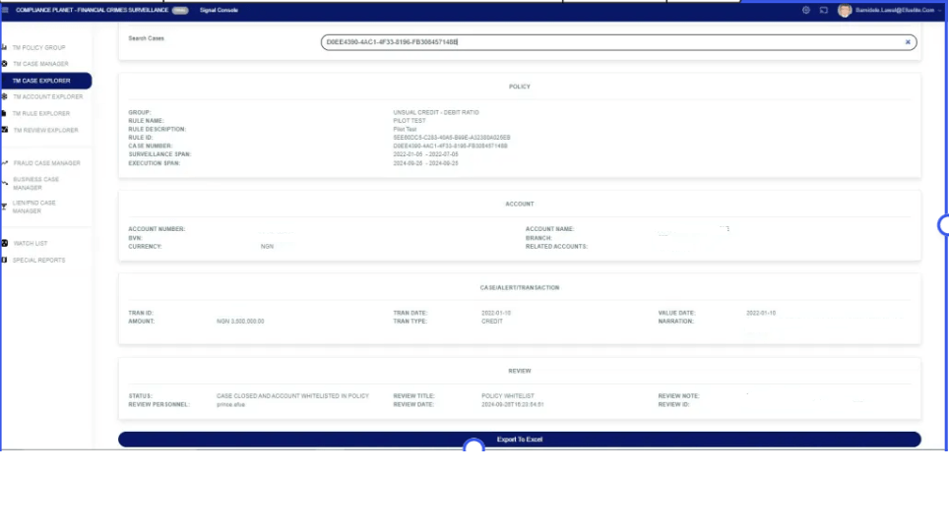949x531 pixels.
Task: Open Lien/PND Case Manager
Action: click(35, 206)
